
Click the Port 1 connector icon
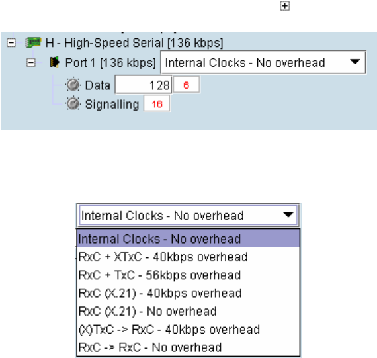[x=54, y=62]
